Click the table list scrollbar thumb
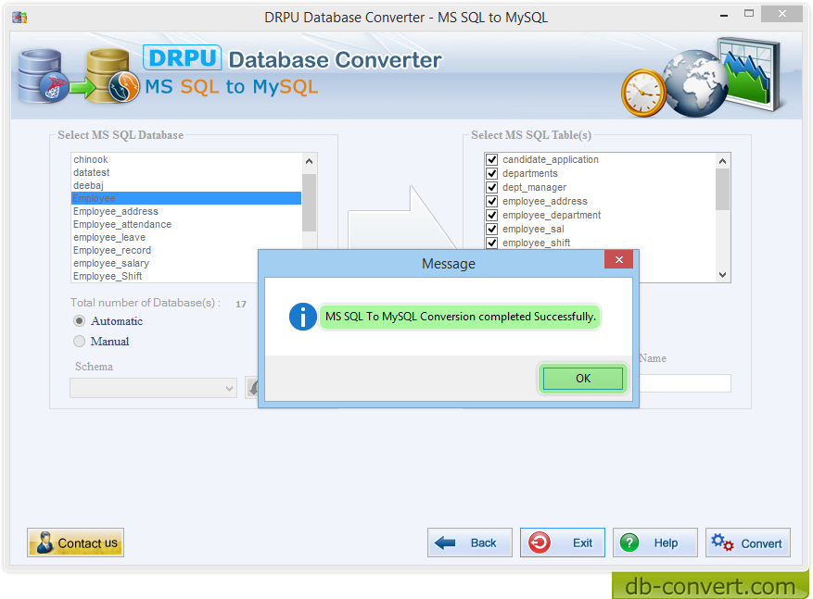The width and height of the screenshot is (813, 599). tap(723, 190)
